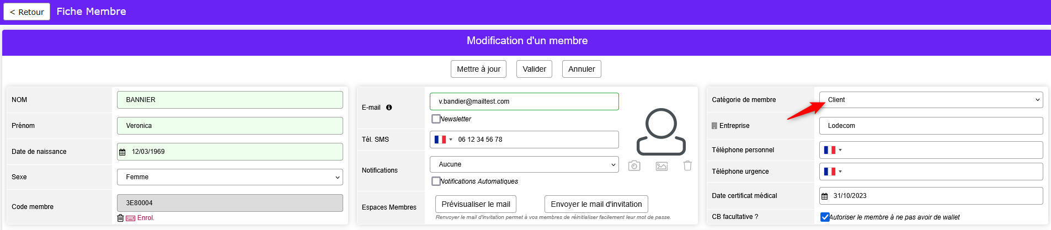Open the Catégorie de membre dropdown
Image resolution: width=1051 pixels, height=230 pixels.
[x=931, y=100]
